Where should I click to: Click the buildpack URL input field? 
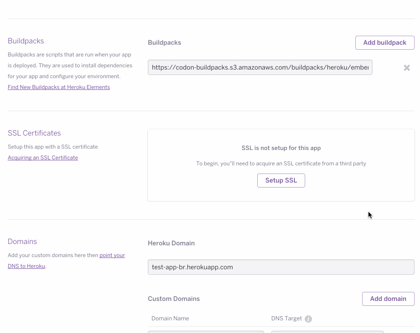[260, 67]
